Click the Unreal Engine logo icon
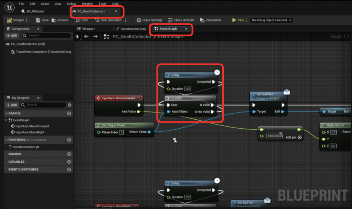This screenshot has height=209, width=352. [9, 8]
